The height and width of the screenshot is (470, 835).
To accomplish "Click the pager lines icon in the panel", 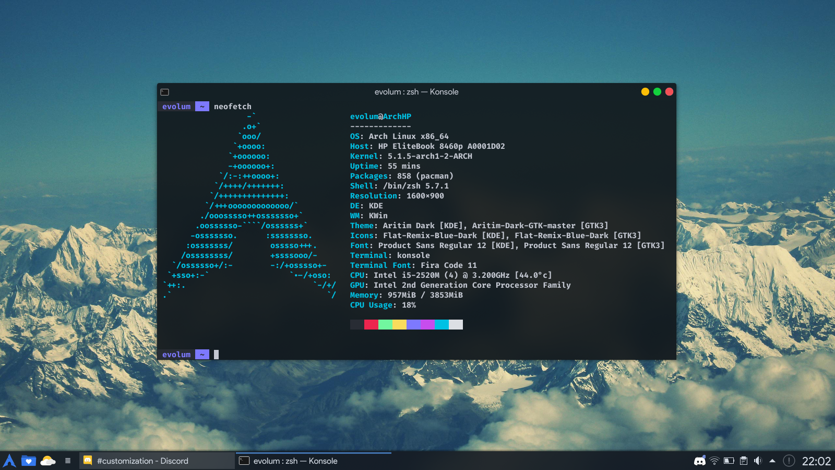I will pyautogui.click(x=68, y=461).
